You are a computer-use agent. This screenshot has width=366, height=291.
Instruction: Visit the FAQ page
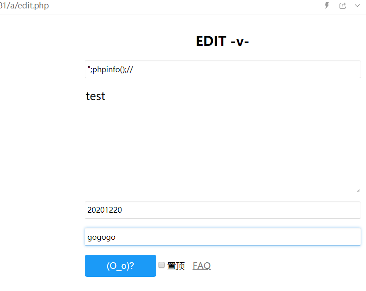[x=201, y=265]
